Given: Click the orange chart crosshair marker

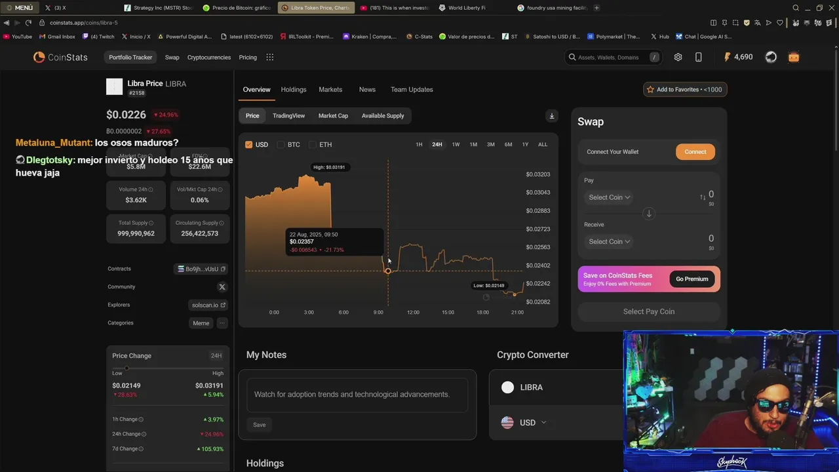Looking at the screenshot, I should click(388, 271).
